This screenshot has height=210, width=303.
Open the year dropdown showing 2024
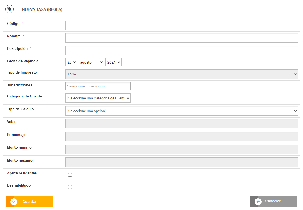click(x=114, y=62)
